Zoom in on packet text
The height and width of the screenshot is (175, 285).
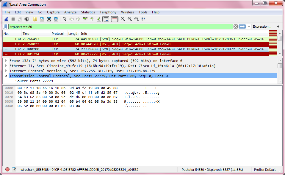[x=123, y=19]
